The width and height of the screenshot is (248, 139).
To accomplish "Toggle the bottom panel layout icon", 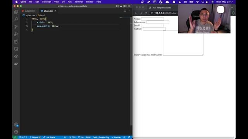I will pos(121,6).
